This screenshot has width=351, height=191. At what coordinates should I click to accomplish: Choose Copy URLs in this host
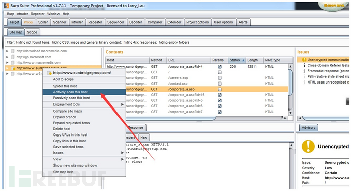(x=84, y=135)
